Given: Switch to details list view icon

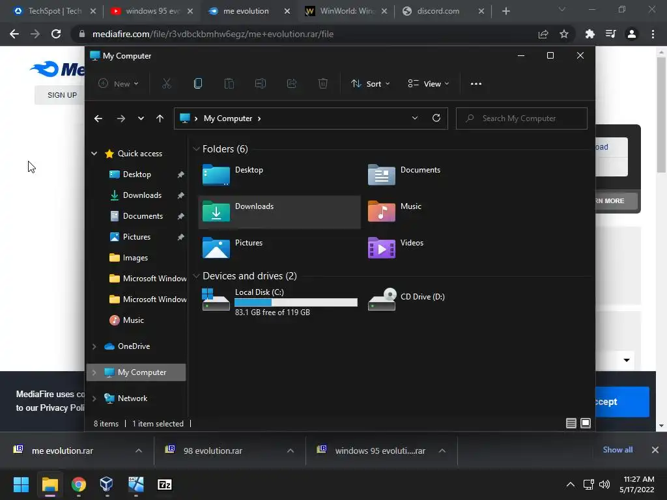Looking at the screenshot, I should (x=571, y=423).
